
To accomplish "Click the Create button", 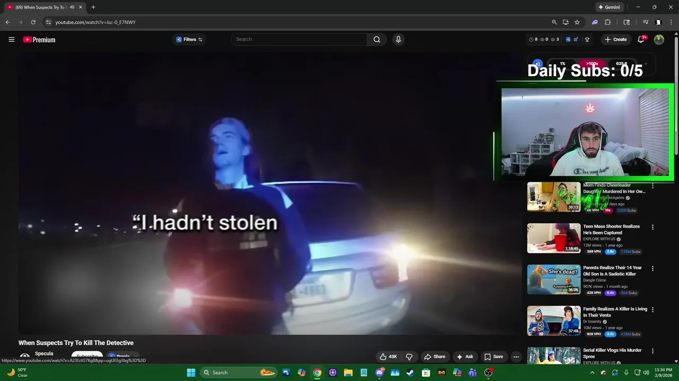I will click(616, 40).
